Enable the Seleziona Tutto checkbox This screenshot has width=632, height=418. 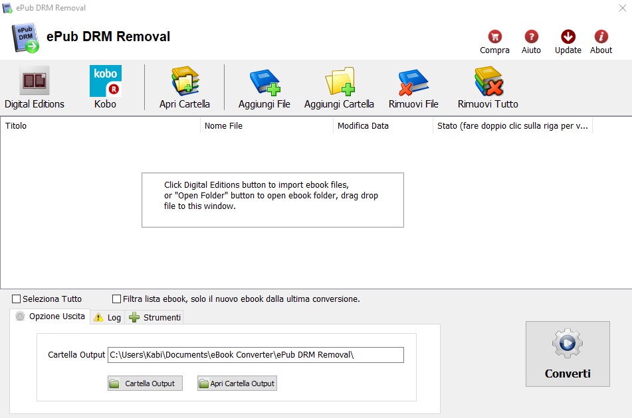(16, 299)
